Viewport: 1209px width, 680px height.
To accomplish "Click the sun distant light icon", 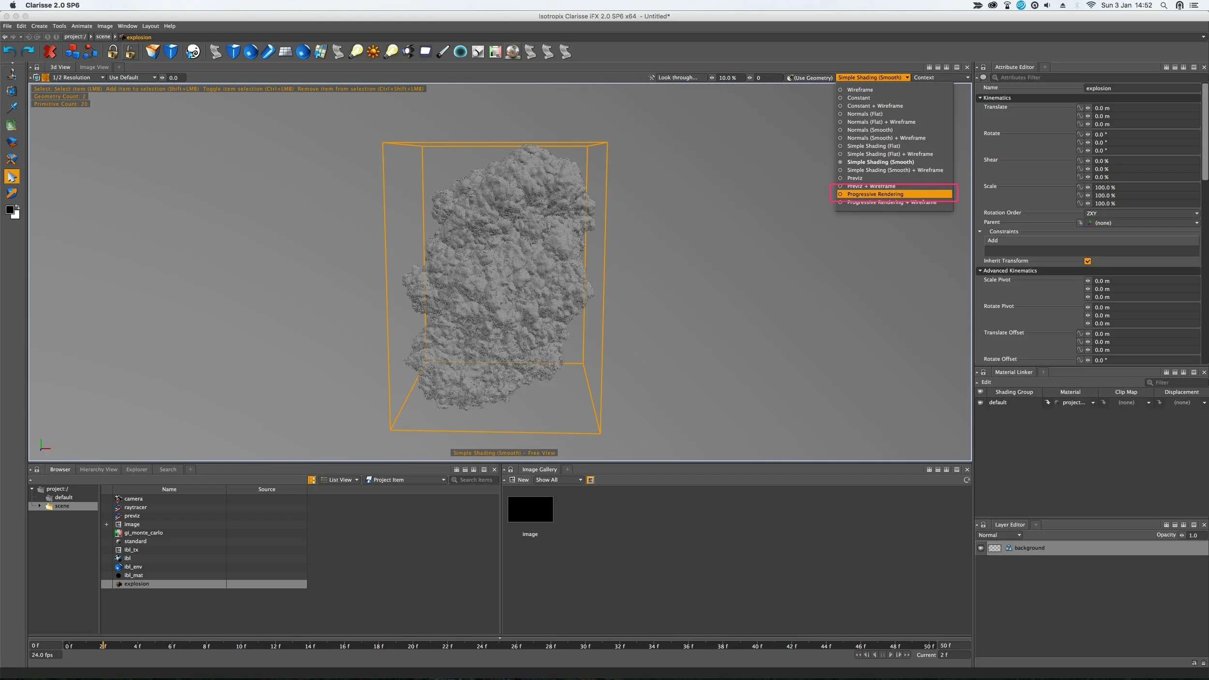I will tap(373, 51).
